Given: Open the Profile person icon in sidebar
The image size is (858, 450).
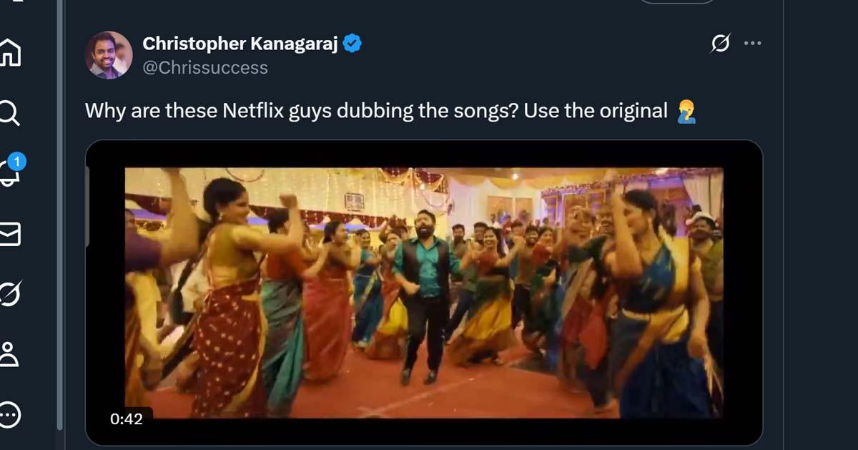Looking at the screenshot, I should (10, 353).
